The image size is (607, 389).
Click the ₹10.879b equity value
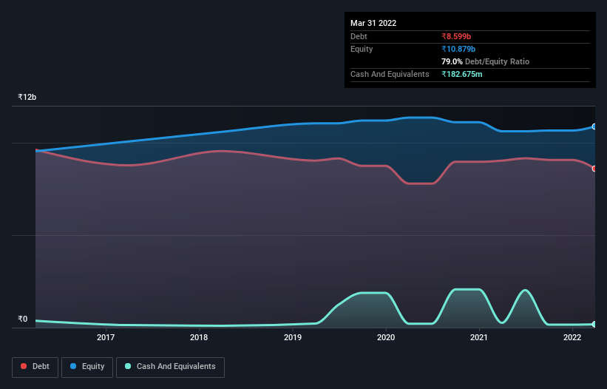[x=458, y=49]
